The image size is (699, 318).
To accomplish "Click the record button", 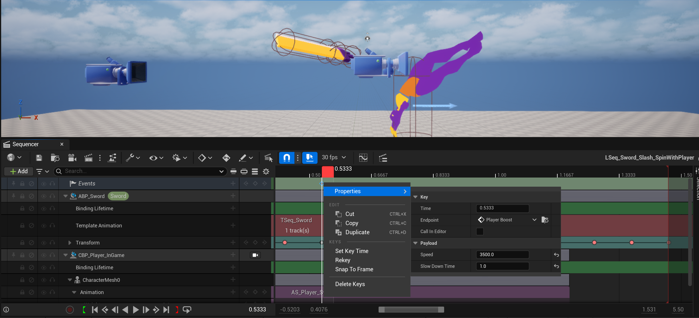I will click(x=70, y=309).
